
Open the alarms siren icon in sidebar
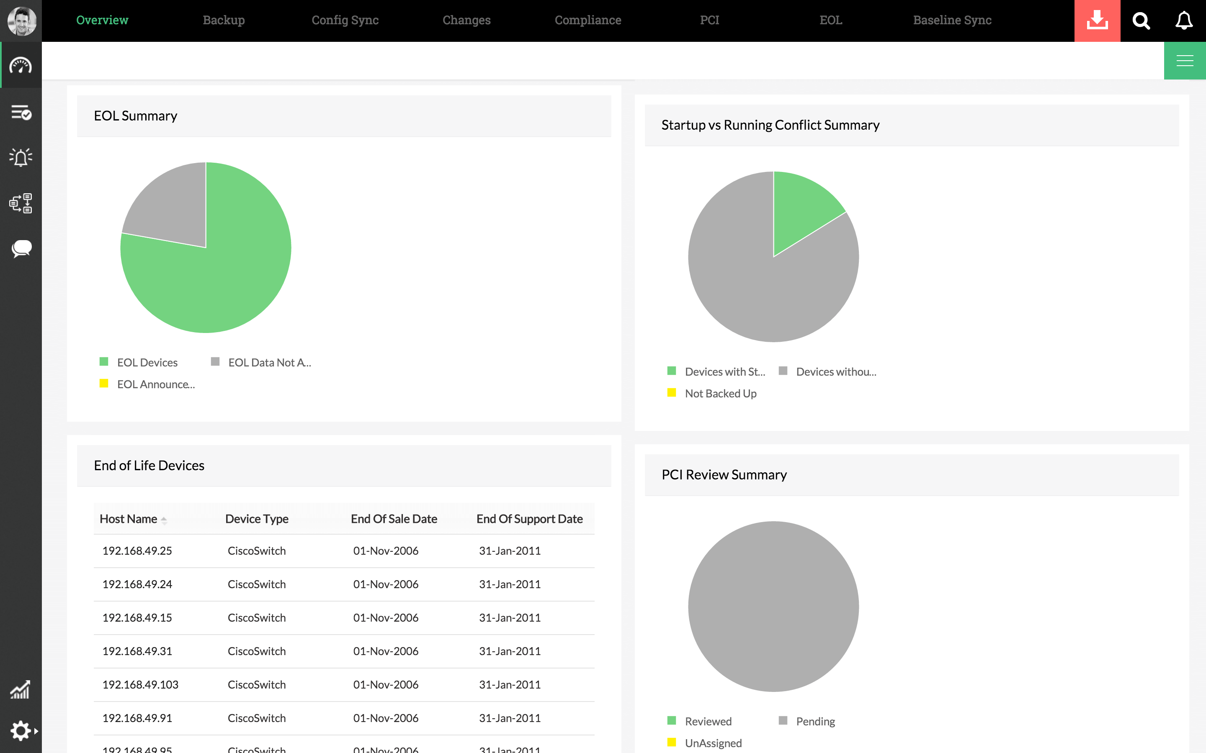tap(21, 157)
